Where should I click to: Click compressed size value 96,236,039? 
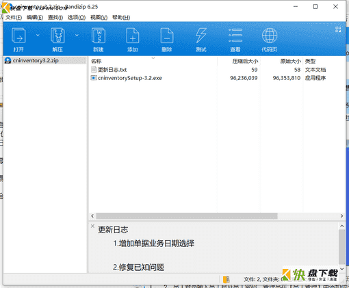click(x=244, y=78)
